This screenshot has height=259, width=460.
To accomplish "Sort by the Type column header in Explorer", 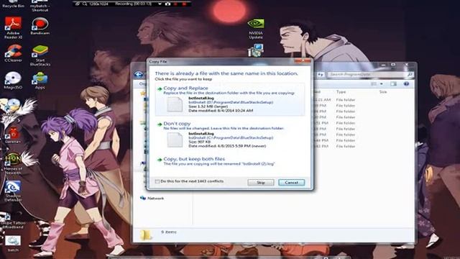I will point(341,92).
